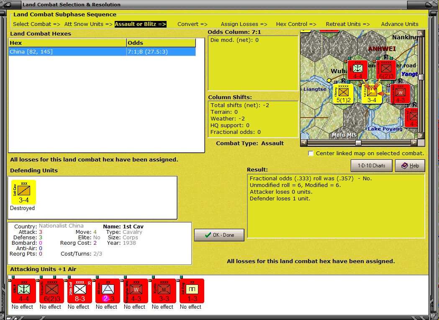Click destroyed 1st Cav defending unit

[23, 192]
